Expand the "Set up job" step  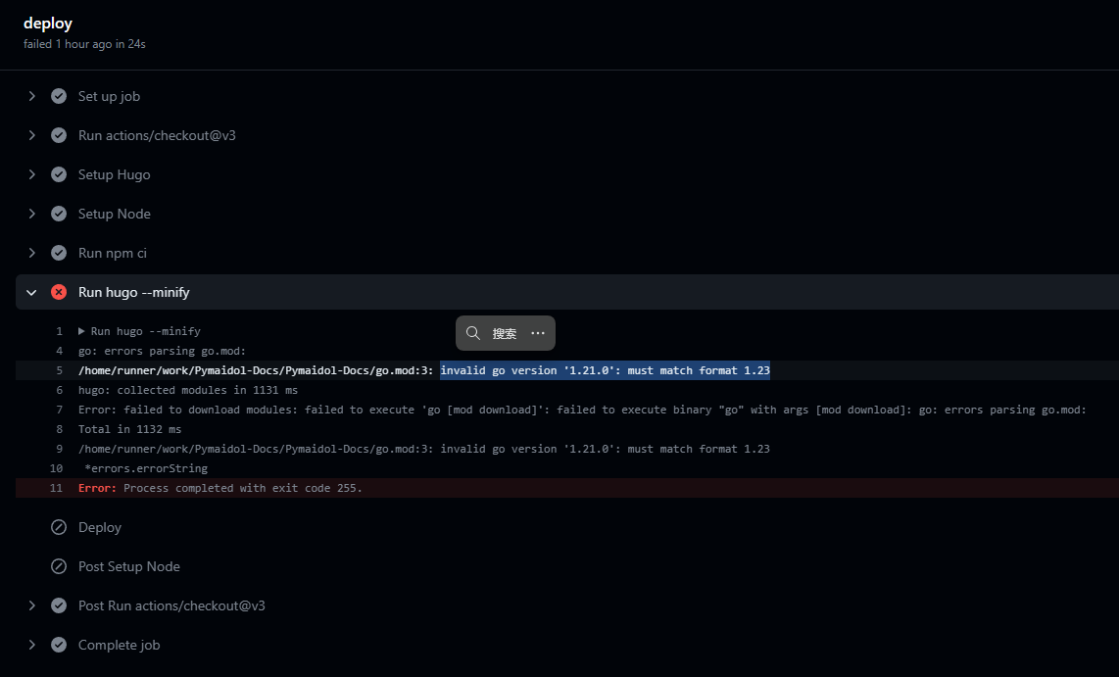pyautogui.click(x=32, y=96)
